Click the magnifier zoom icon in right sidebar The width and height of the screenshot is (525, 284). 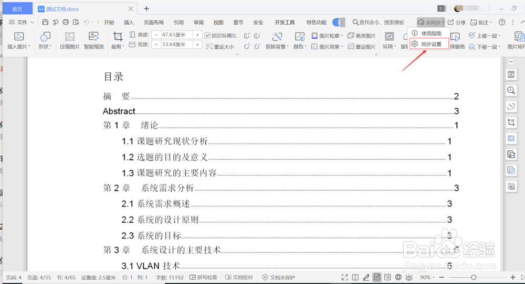[x=511, y=91]
